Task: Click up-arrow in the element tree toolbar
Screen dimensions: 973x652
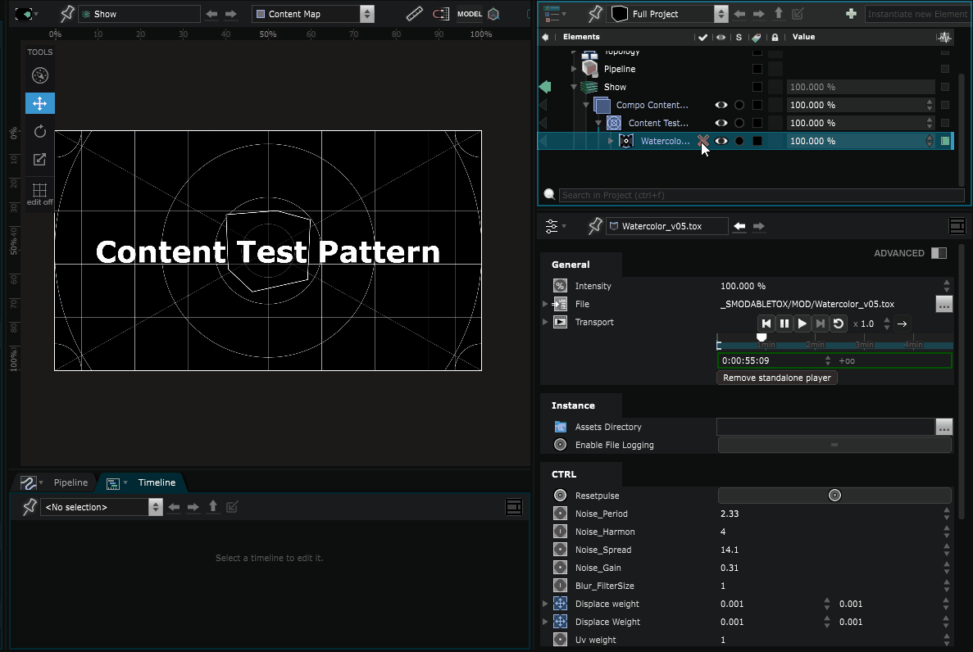Action: [x=779, y=14]
